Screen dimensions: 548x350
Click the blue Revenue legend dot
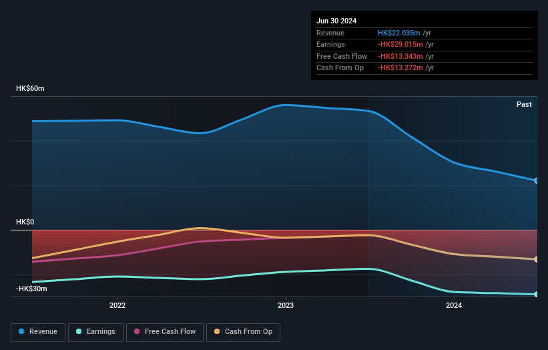[21, 331]
